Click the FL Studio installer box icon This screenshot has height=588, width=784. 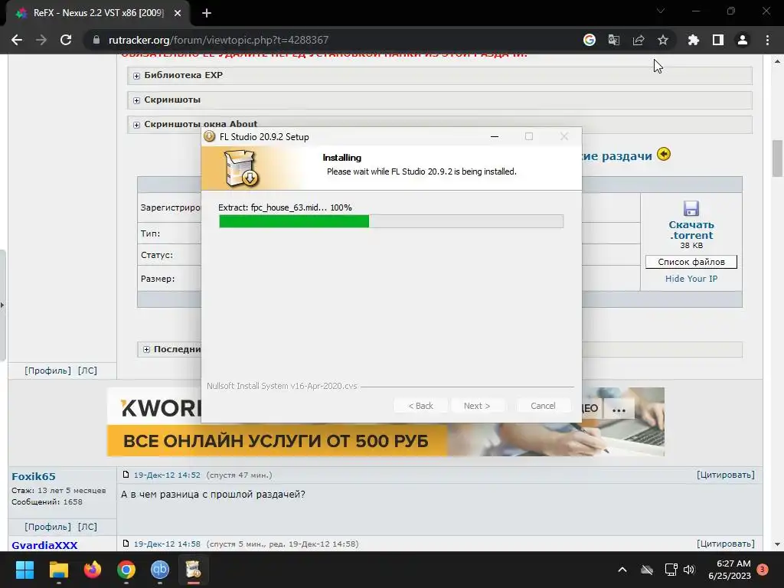click(x=240, y=168)
